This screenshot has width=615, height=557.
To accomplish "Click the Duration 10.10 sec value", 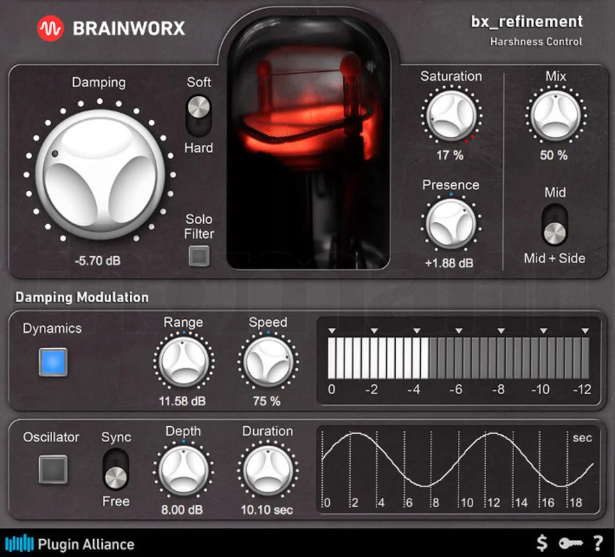I will (266, 510).
